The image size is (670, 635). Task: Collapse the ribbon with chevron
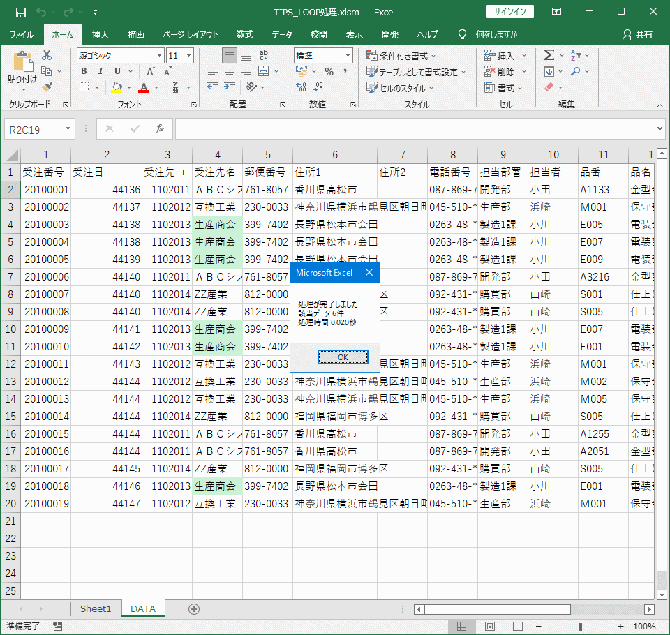click(660, 105)
